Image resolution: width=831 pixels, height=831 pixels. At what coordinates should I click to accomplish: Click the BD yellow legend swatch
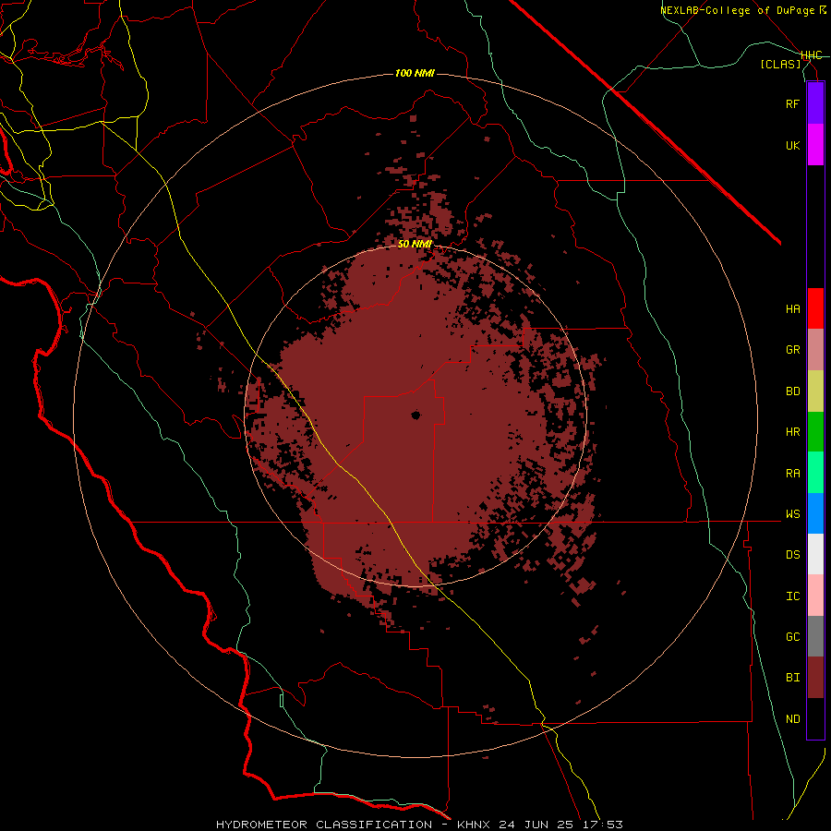(x=815, y=391)
